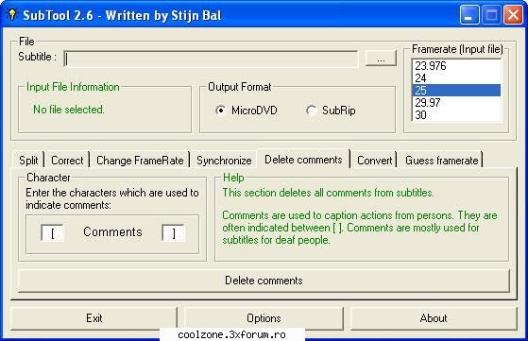The height and width of the screenshot is (341, 528).
Task: Go to the Synchronize tab
Action: 224,161
